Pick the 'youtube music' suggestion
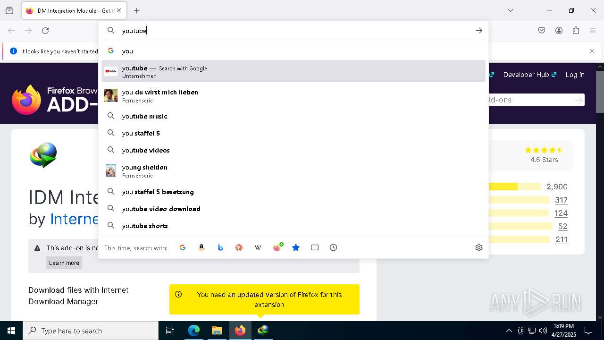This screenshot has width=604, height=340. click(294, 116)
